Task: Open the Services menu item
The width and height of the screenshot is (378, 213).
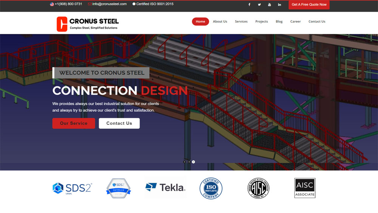Action: [241, 21]
